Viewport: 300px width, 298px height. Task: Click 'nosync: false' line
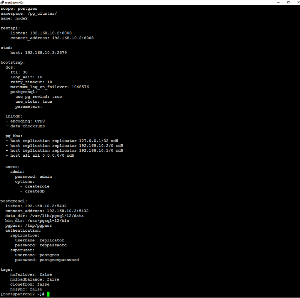point(26,289)
